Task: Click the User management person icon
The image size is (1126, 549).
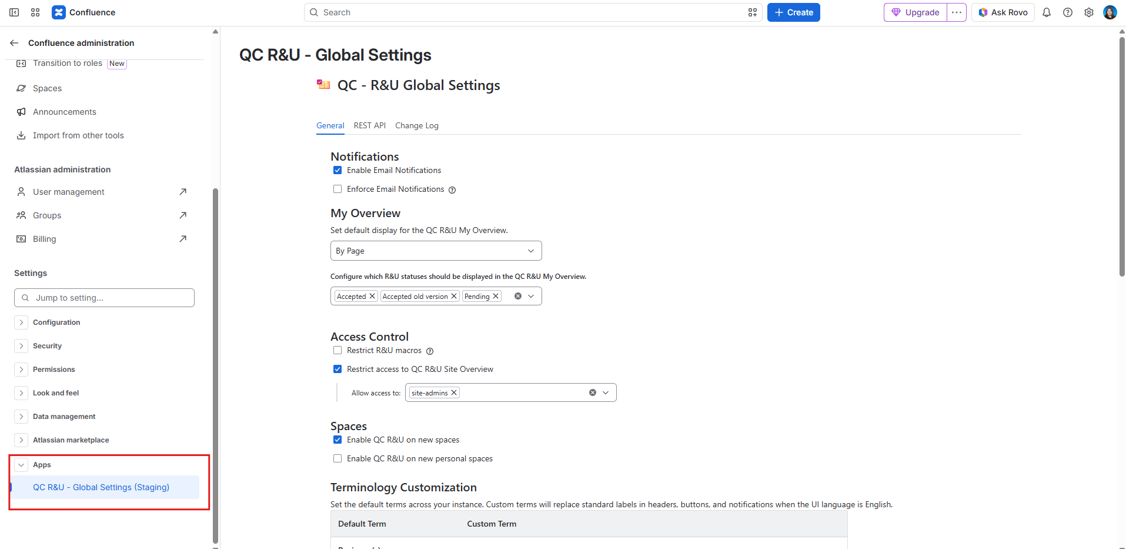Action: (21, 192)
